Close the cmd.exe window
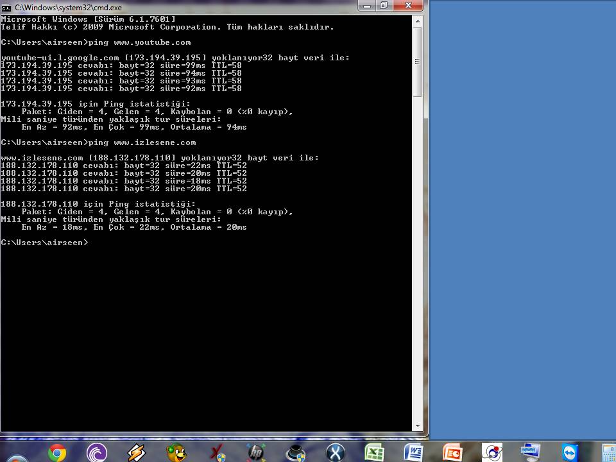This screenshot has height=462, width=616. (x=408, y=6)
